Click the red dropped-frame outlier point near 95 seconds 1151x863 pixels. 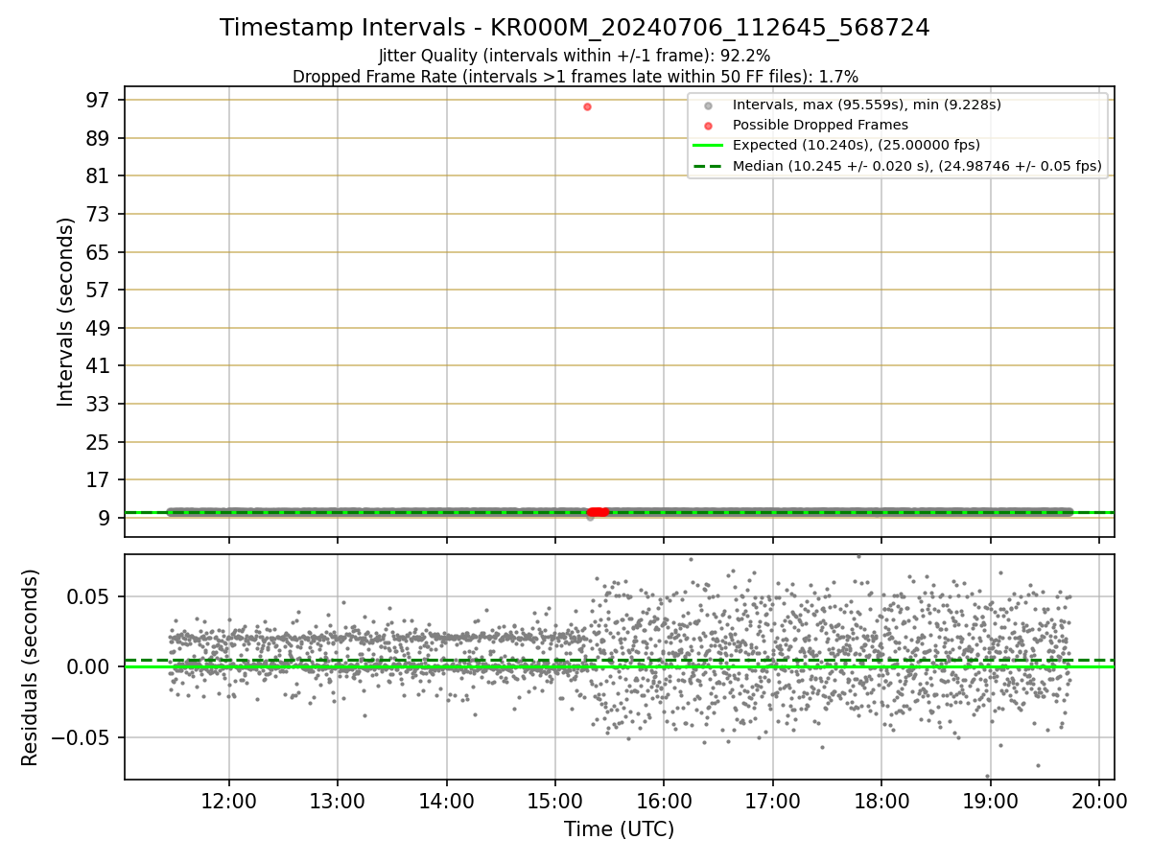coord(587,106)
